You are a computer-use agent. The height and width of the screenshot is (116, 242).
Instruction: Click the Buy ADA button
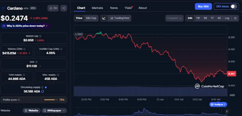(203, 6)
